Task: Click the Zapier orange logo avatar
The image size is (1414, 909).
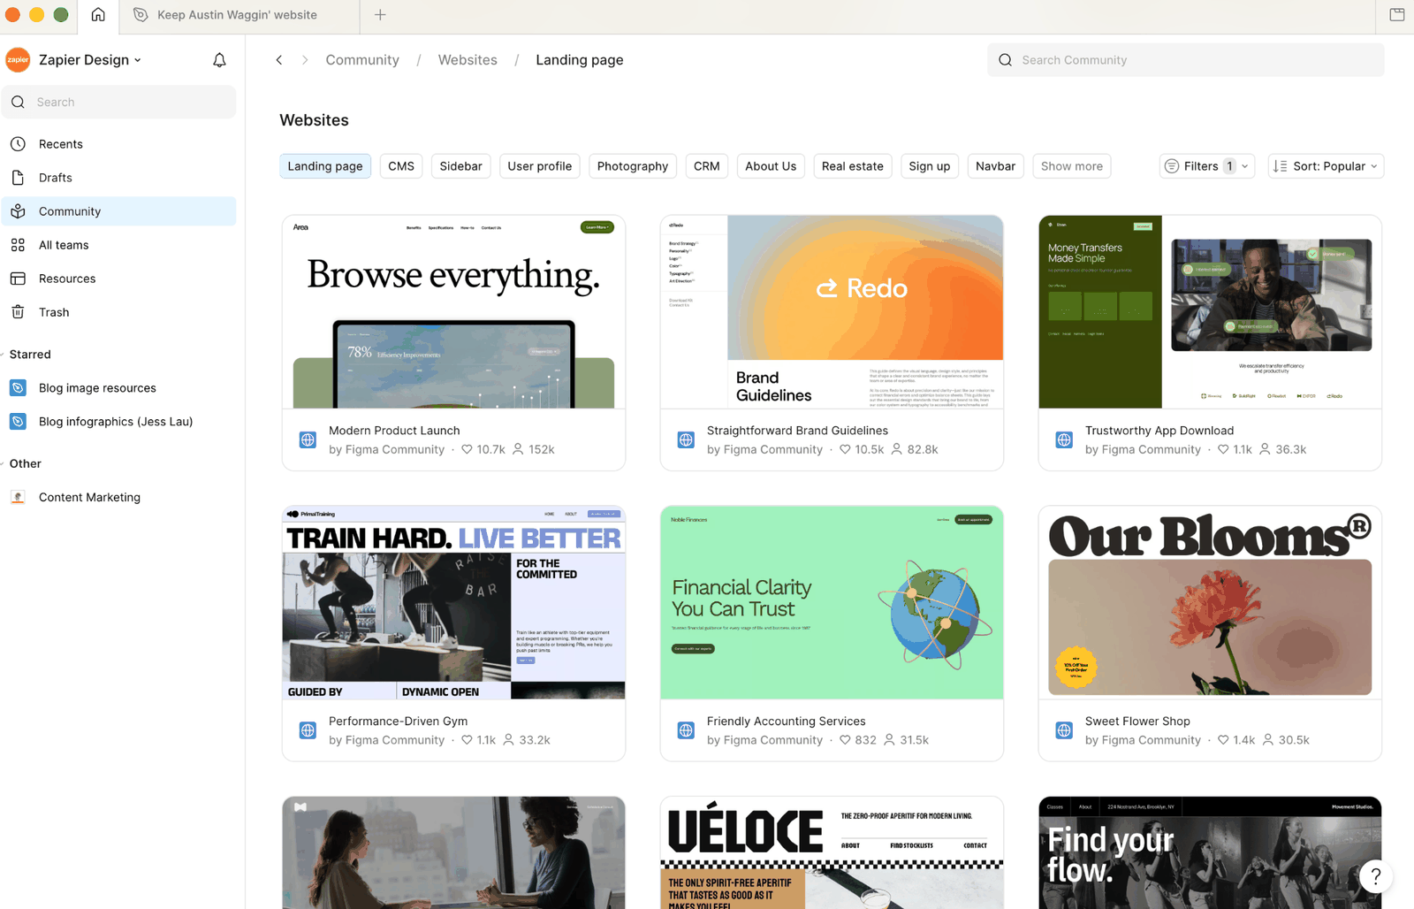Action: point(18,60)
